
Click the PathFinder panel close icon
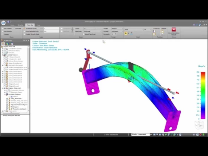pos(28,41)
